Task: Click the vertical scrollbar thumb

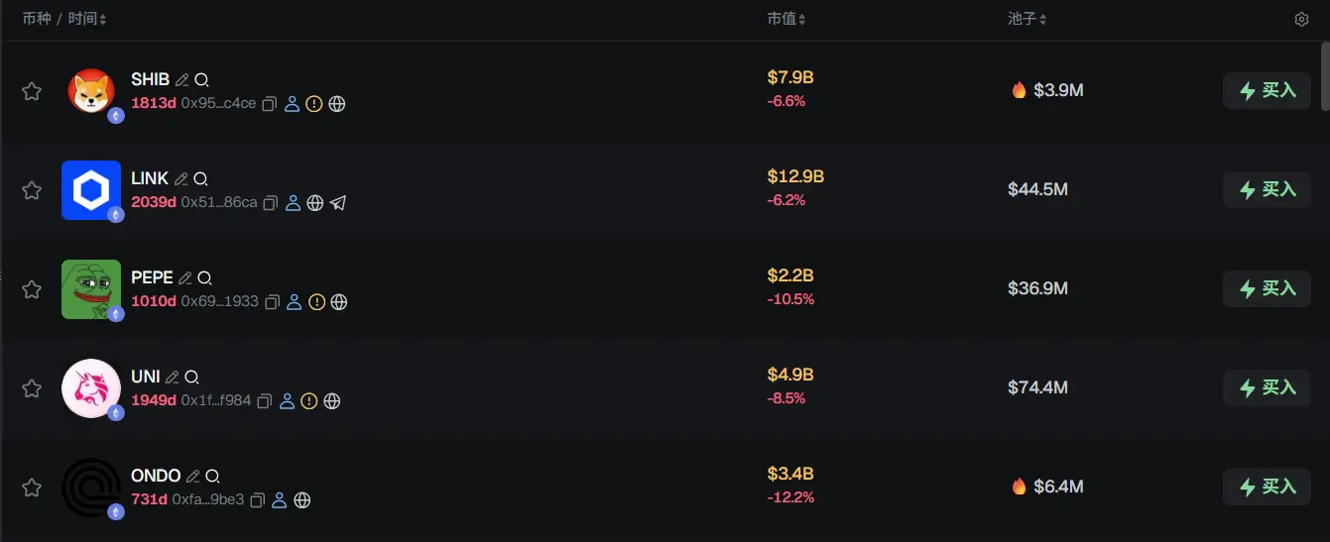Action: click(1322, 75)
